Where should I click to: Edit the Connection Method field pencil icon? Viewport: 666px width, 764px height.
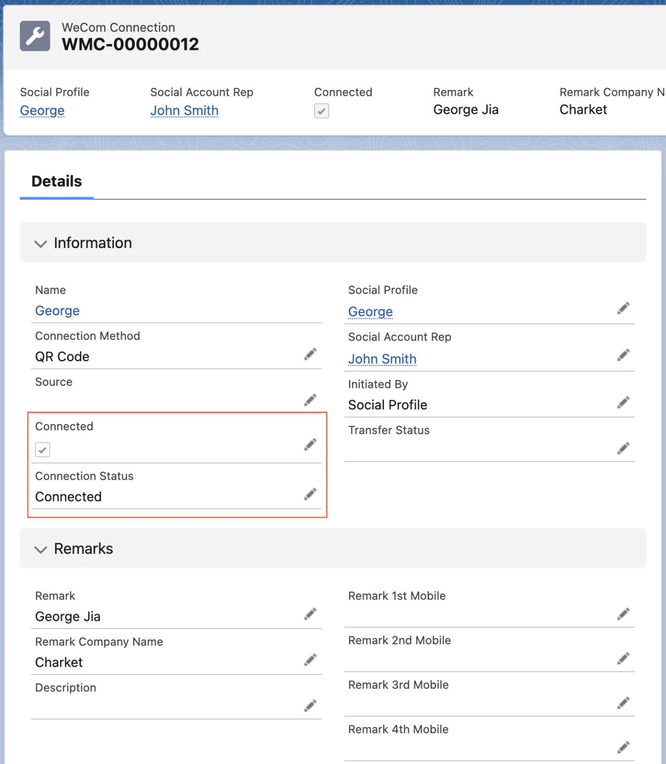pos(310,354)
